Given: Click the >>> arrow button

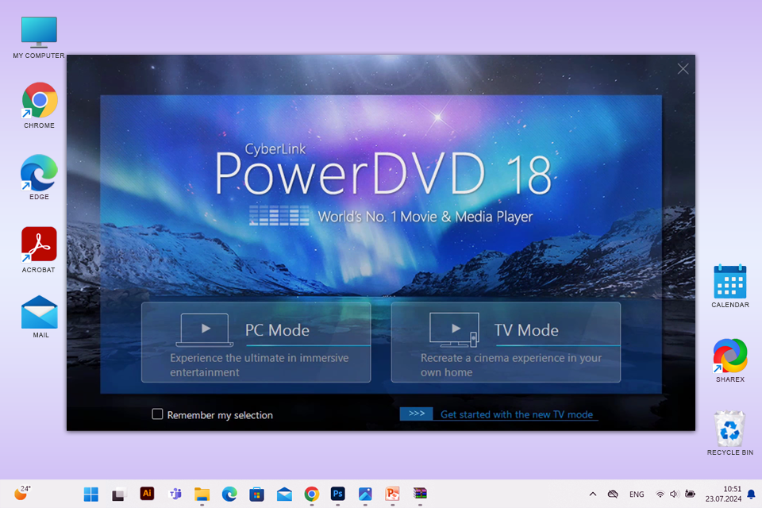Looking at the screenshot, I should 417,414.
